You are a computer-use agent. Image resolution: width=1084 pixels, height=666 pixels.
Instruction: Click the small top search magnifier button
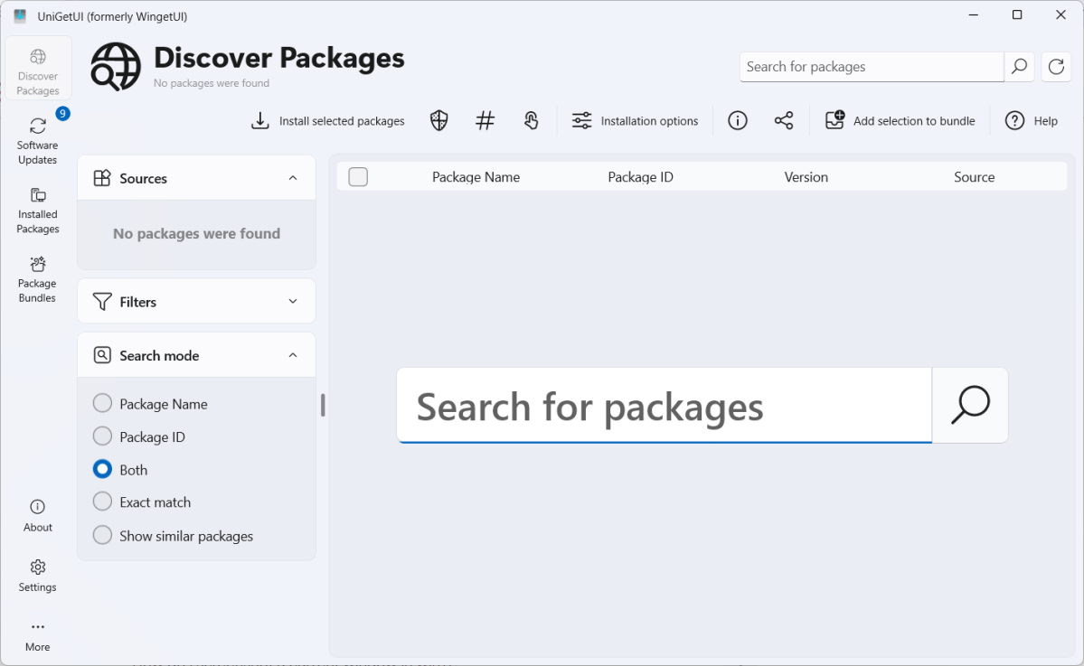(x=1019, y=67)
